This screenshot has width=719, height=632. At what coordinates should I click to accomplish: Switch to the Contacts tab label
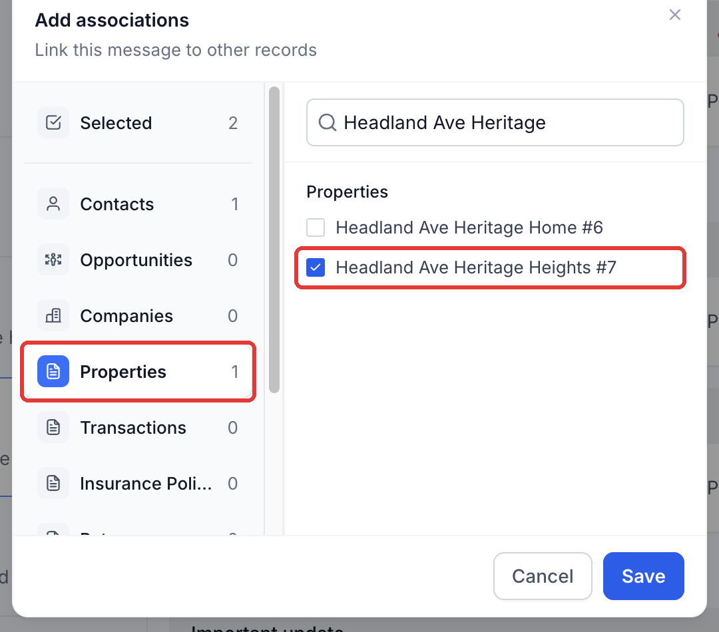117,204
